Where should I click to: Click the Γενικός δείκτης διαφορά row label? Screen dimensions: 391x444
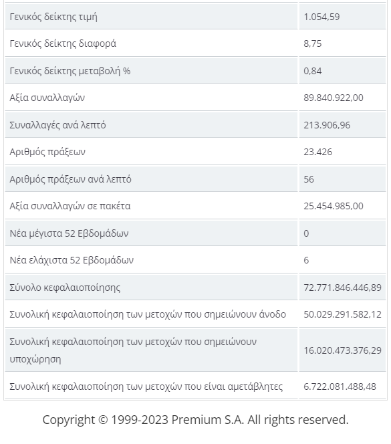pyautogui.click(x=63, y=44)
